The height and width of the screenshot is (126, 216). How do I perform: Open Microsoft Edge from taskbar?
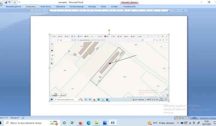pyautogui.click(x=88, y=123)
